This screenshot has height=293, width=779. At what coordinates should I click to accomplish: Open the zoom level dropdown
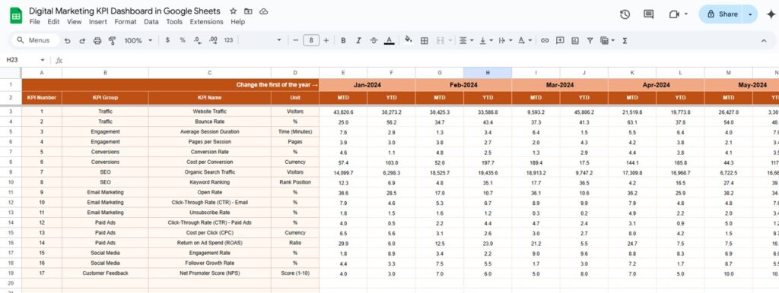(x=138, y=41)
